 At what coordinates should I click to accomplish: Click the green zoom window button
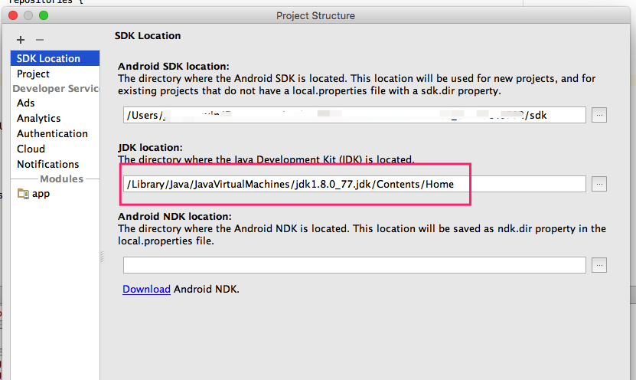click(x=44, y=15)
